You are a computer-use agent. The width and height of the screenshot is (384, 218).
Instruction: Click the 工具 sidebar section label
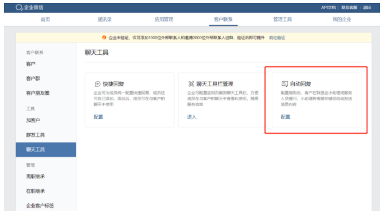click(x=30, y=109)
